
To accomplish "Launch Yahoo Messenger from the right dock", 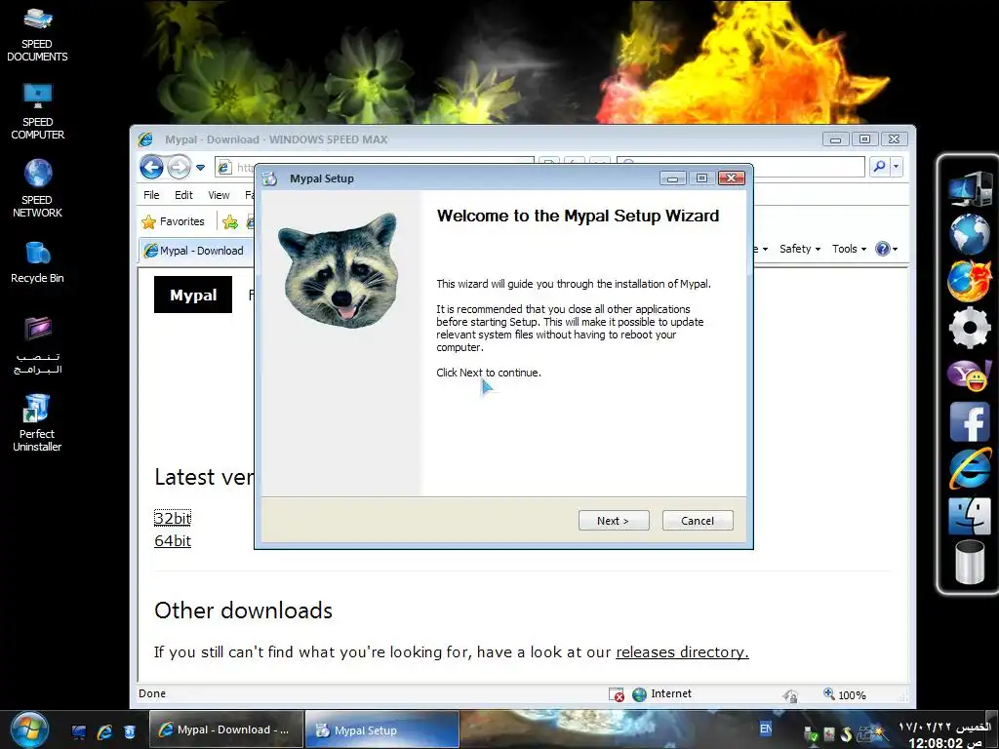I will point(969,374).
